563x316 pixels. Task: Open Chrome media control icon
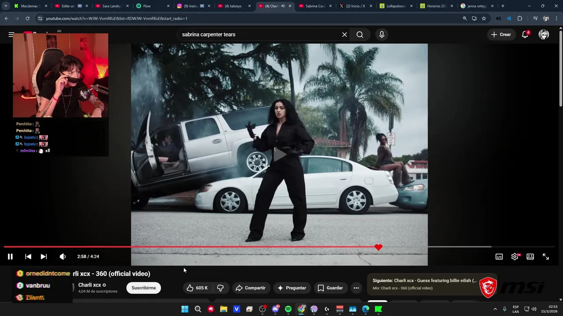(535, 18)
